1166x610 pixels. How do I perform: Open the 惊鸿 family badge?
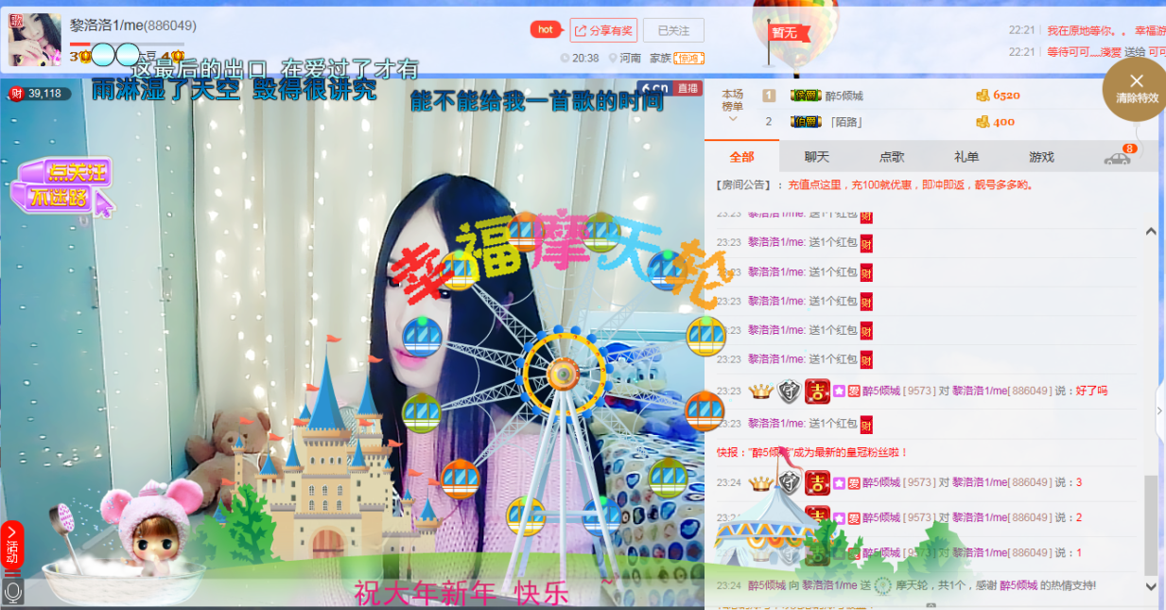[x=688, y=59]
